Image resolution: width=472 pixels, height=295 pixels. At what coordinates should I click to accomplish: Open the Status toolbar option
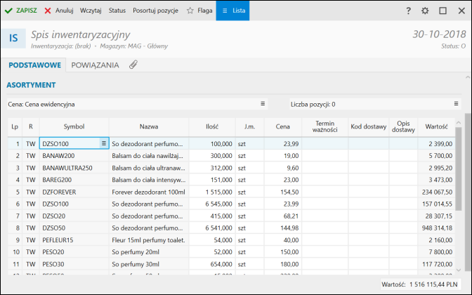coord(117,11)
